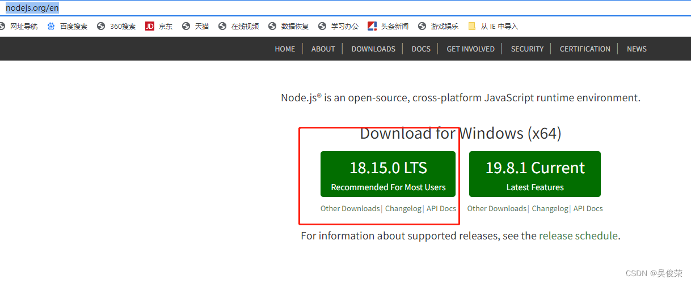Viewport: 691px width, 283px height.
Task: Open the DOCS navigation item
Action: tap(421, 49)
